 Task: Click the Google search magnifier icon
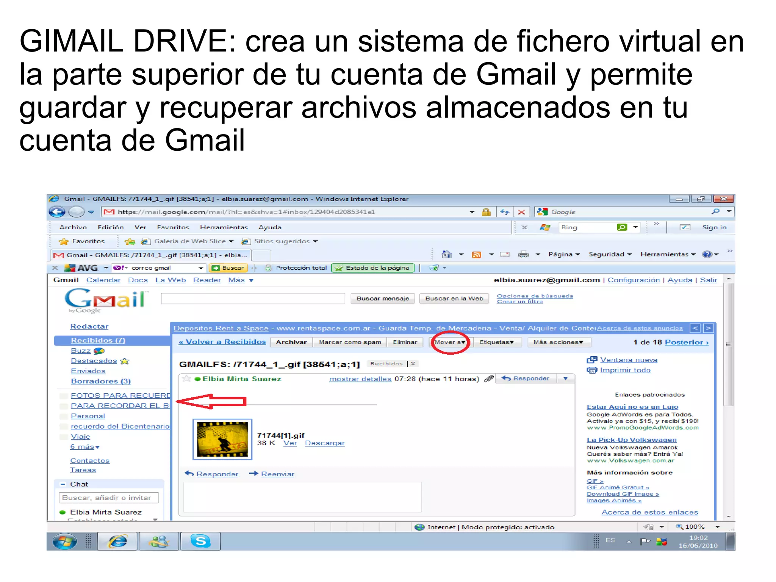tap(716, 211)
